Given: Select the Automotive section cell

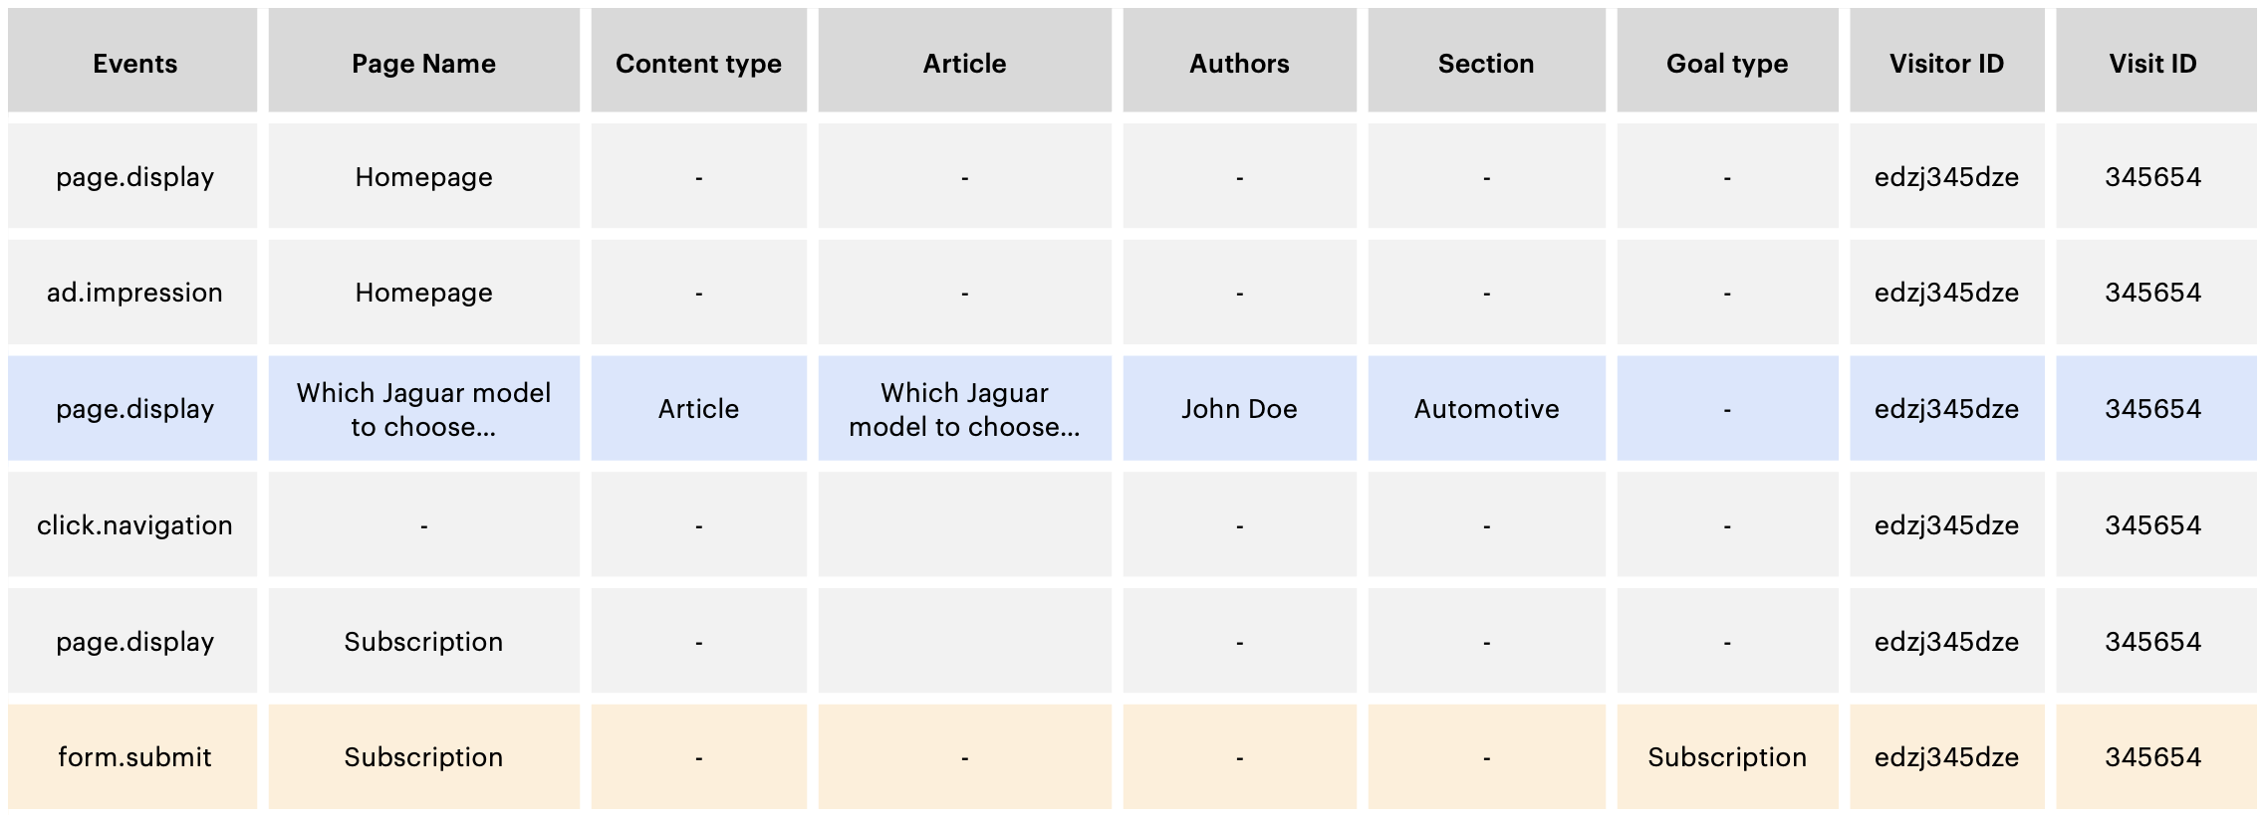Looking at the screenshot, I should click(1486, 409).
